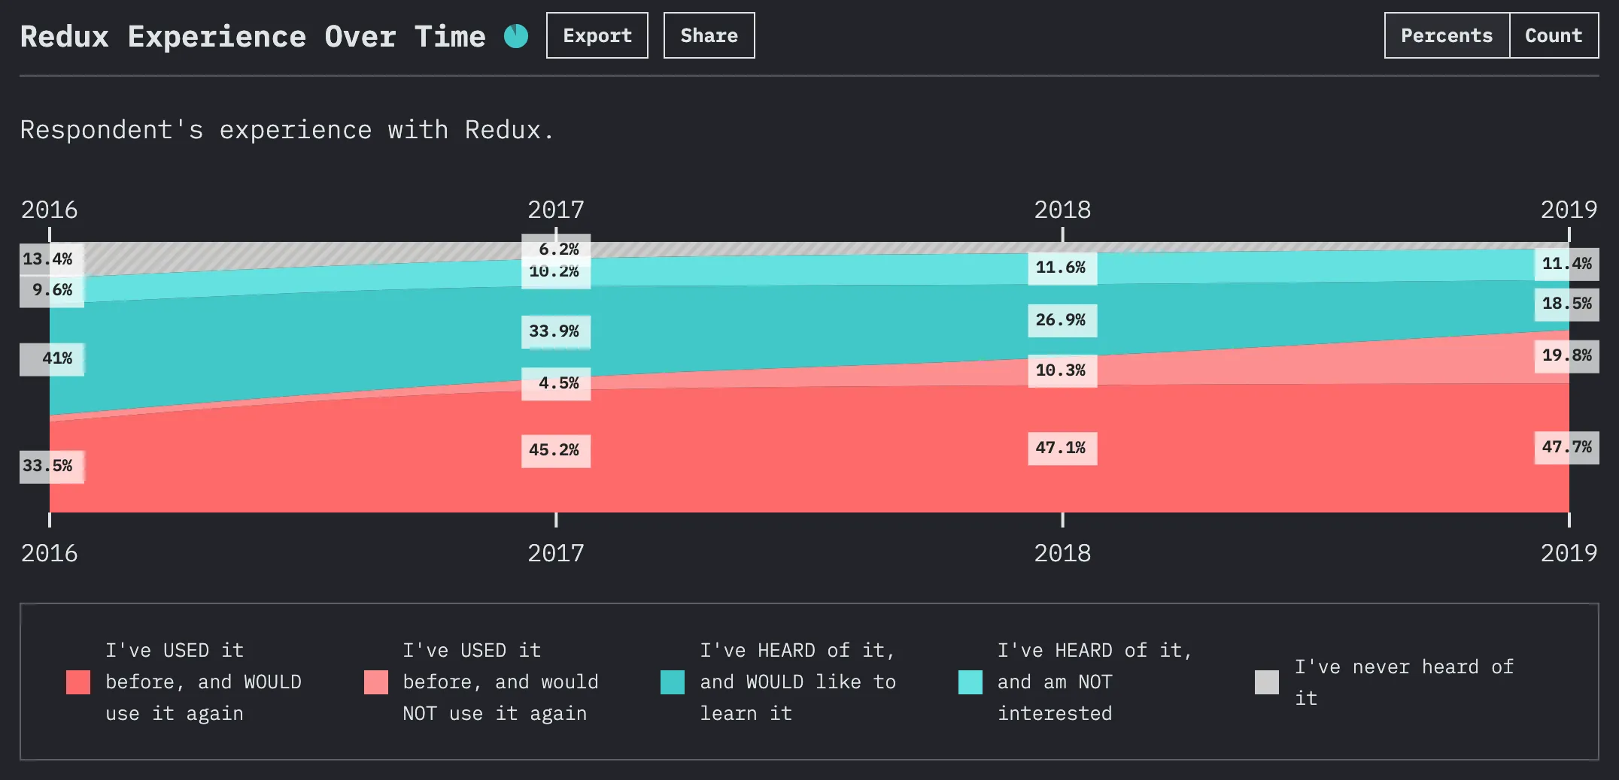Select legend label 'I've HEARD of it, and am NOT interested'
The image size is (1619, 780).
point(1095,682)
